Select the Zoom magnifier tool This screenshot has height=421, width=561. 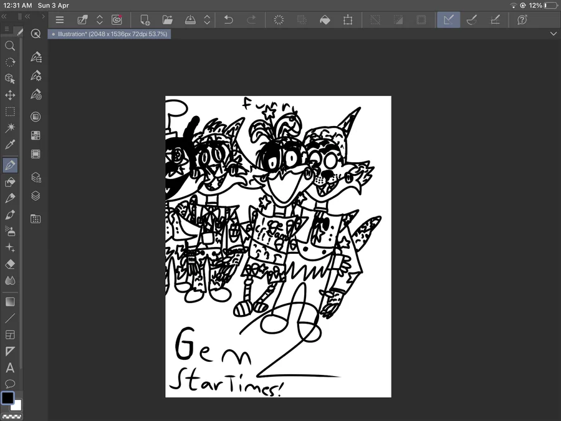[x=10, y=46]
